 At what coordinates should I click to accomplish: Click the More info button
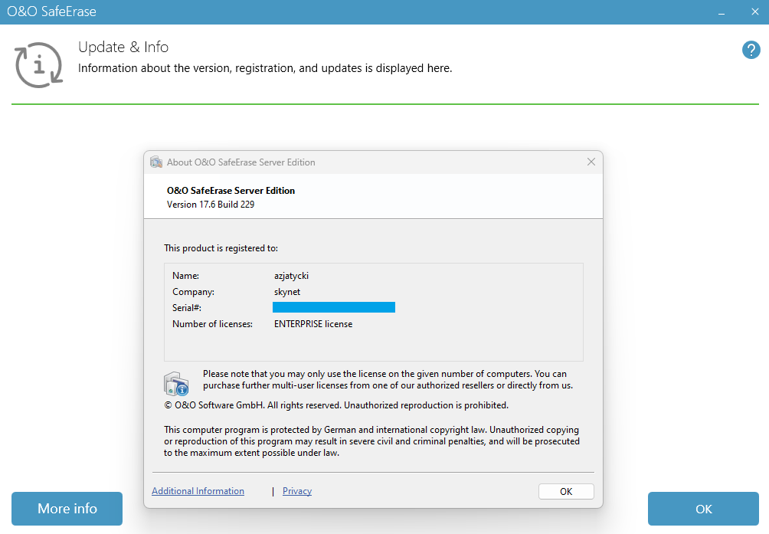pos(67,509)
